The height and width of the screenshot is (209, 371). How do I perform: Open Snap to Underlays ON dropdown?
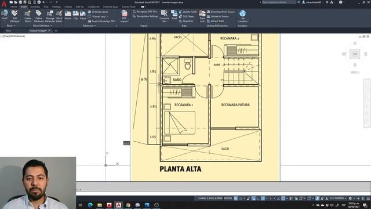[103, 21]
